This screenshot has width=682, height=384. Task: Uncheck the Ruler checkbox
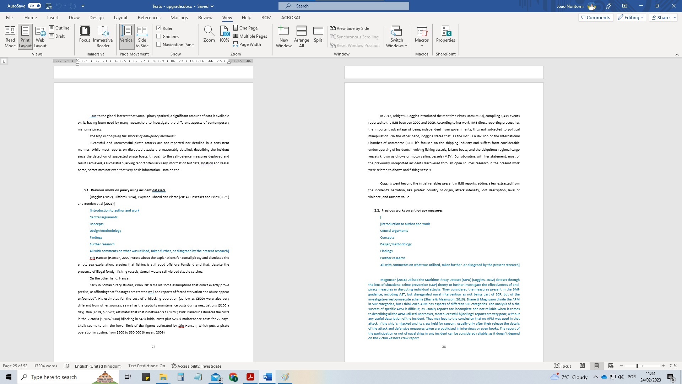pos(159,28)
